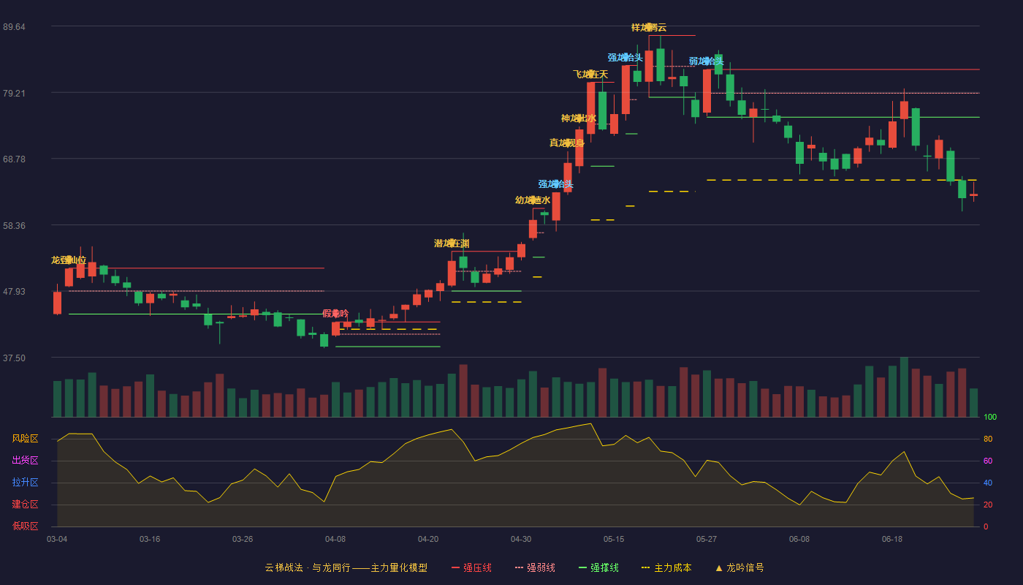The height and width of the screenshot is (585, 1023).
Task: Click the 05-27 date axis label
Action: coord(707,539)
